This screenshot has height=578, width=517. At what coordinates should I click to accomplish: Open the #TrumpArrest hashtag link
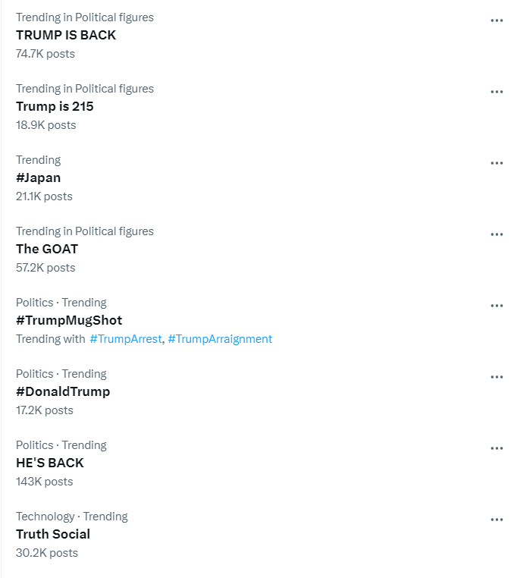click(x=126, y=339)
